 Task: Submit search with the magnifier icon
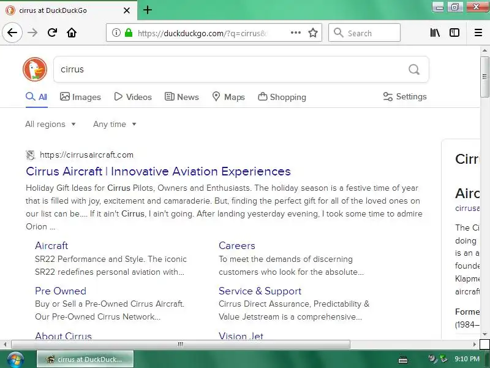414,69
